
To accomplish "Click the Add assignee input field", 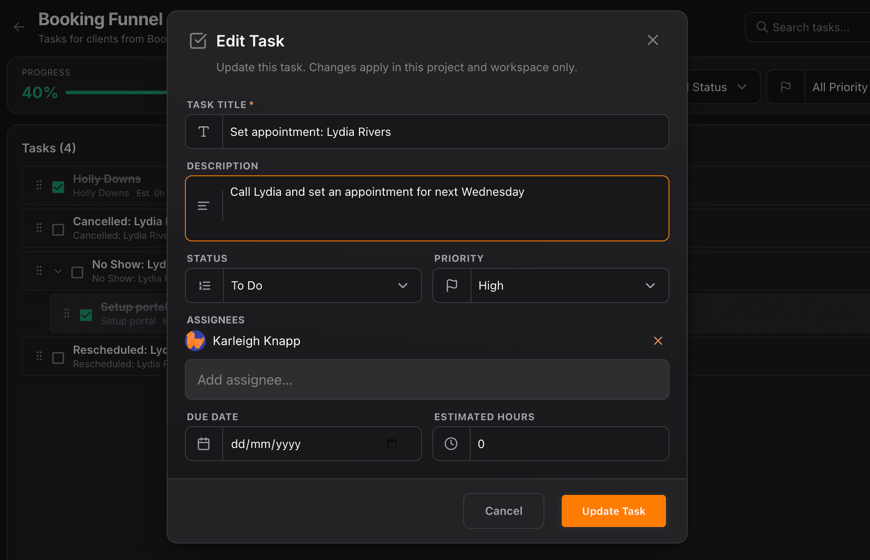I will (x=427, y=379).
